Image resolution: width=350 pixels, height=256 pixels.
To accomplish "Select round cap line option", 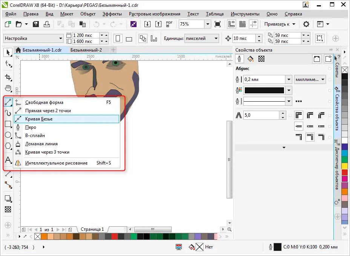I will [x=310, y=126].
